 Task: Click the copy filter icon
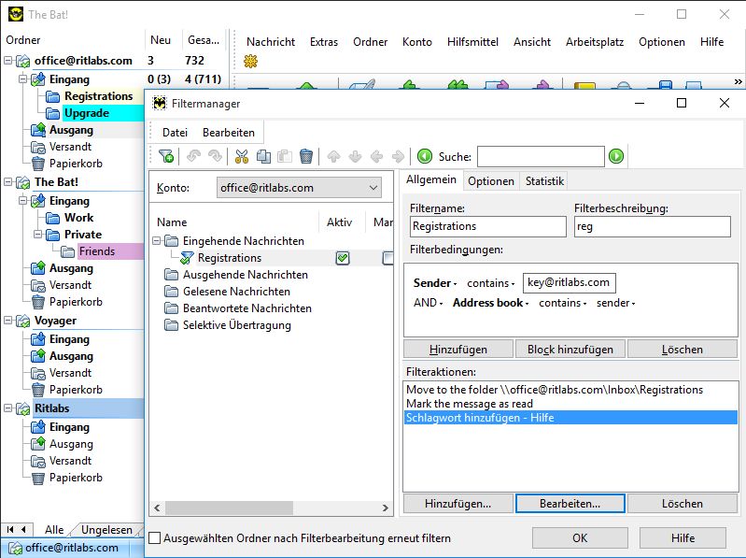(263, 157)
